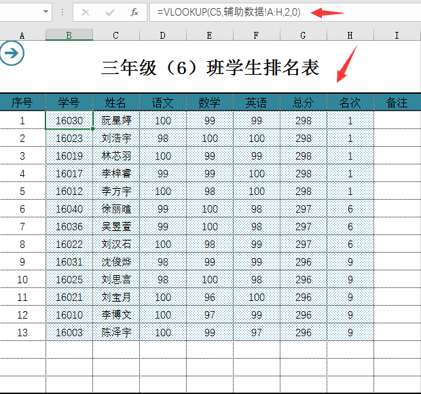Select the name cell 李方宇
Image resolution: width=421 pixels, height=394 pixels.
point(116,191)
